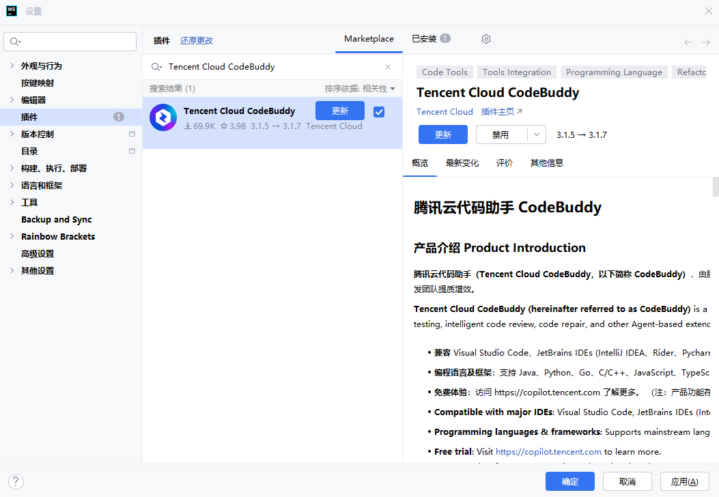Close the settings dialog window
This screenshot has width=719, height=497.
(708, 11)
